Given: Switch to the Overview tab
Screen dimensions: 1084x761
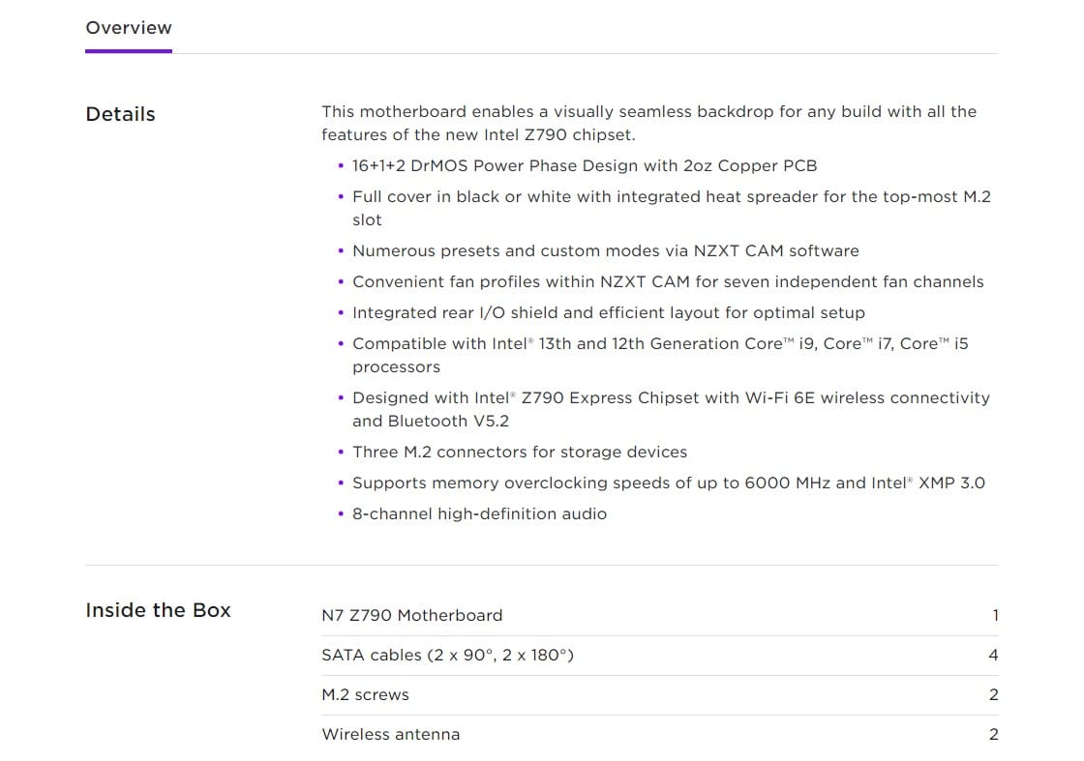Looking at the screenshot, I should [x=128, y=27].
